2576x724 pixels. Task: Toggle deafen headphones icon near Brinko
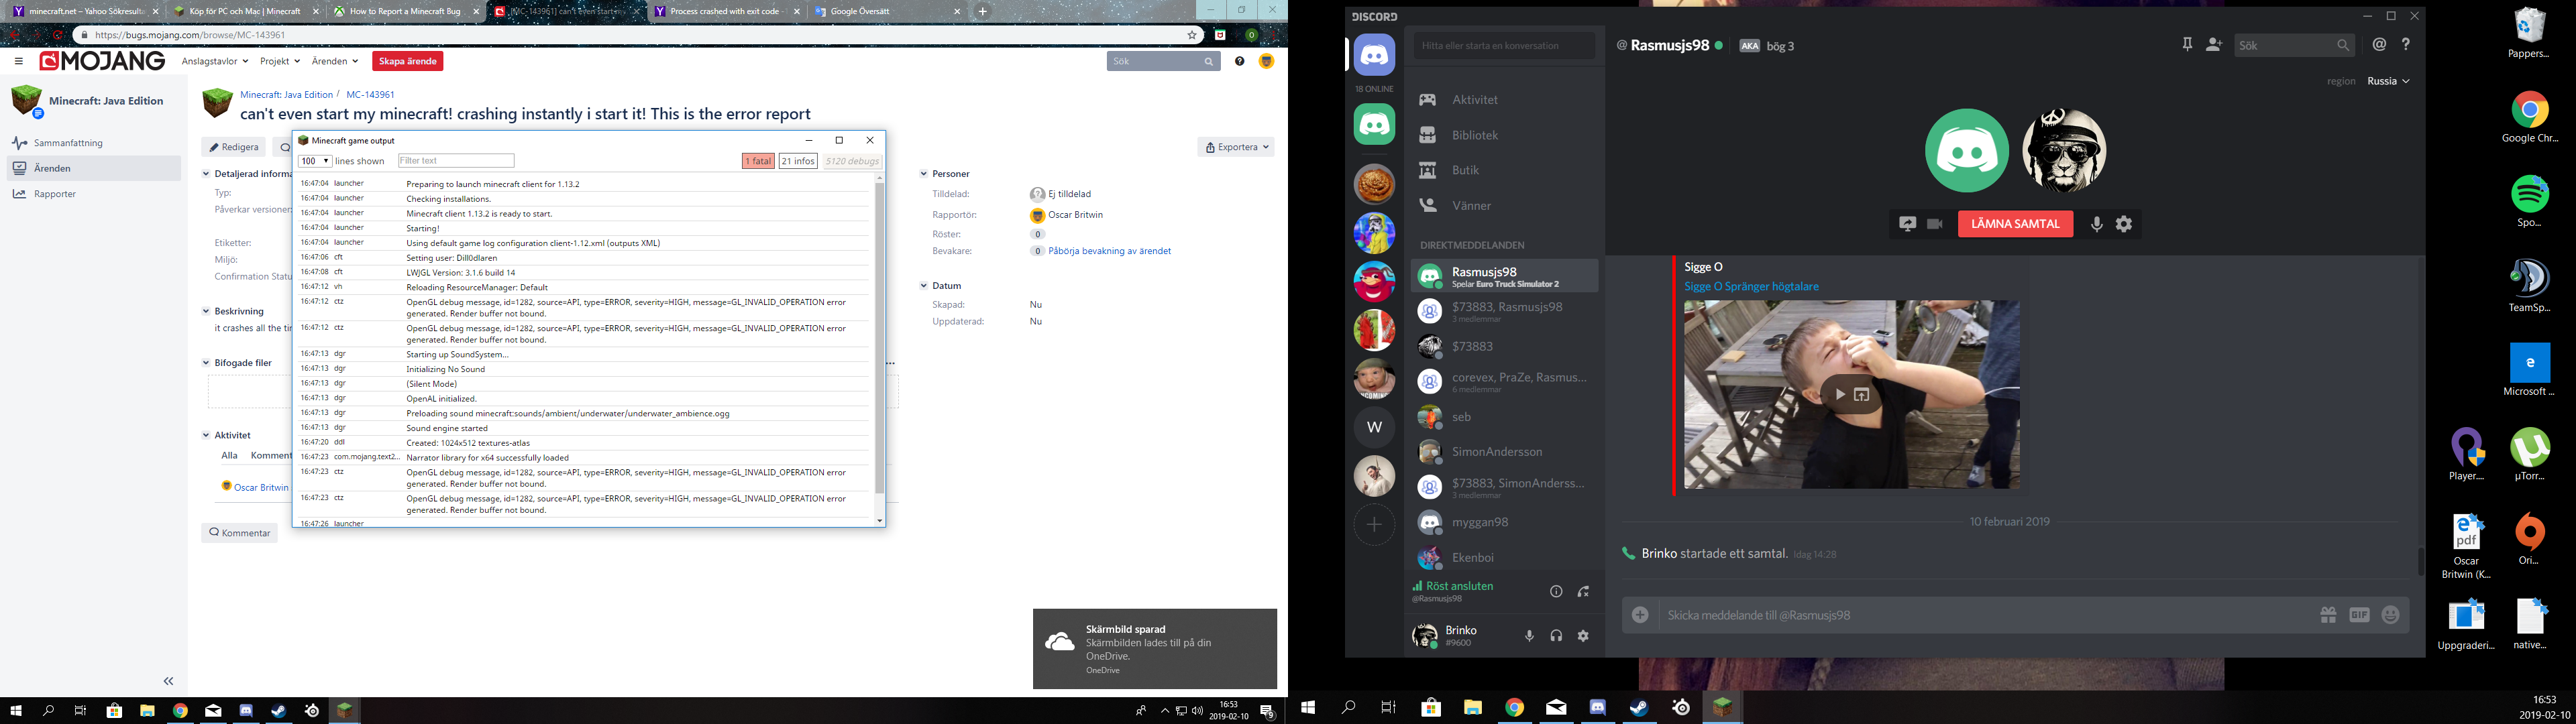coord(1556,636)
